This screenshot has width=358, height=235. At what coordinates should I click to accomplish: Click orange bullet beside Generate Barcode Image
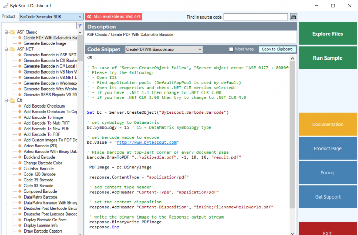20,43
